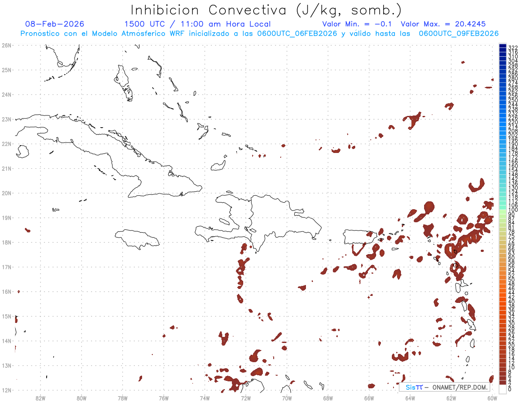The image size is (523, 404).
Task: Click the "68W" longitude label
Action: [x=328, y=398]
